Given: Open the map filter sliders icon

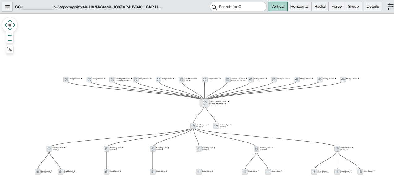Looking at the screenshot, I should (x=390, y=6).
